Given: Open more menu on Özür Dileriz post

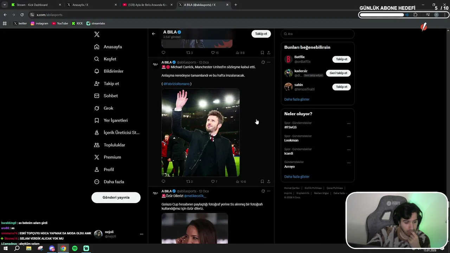Looking at the screenshot, I should tap(269, 191).
